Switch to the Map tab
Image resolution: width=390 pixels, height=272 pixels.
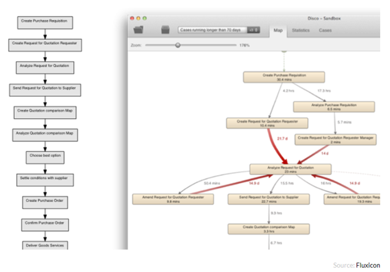click(278, 31)
